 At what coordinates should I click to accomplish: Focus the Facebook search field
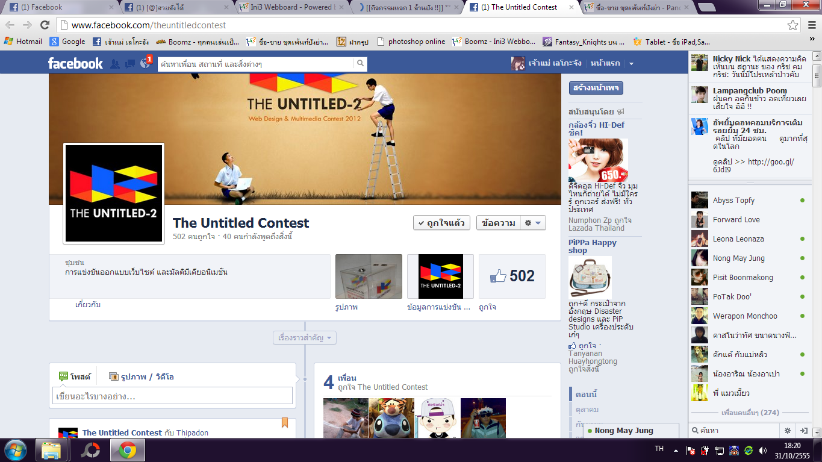[x=256, y=63]
